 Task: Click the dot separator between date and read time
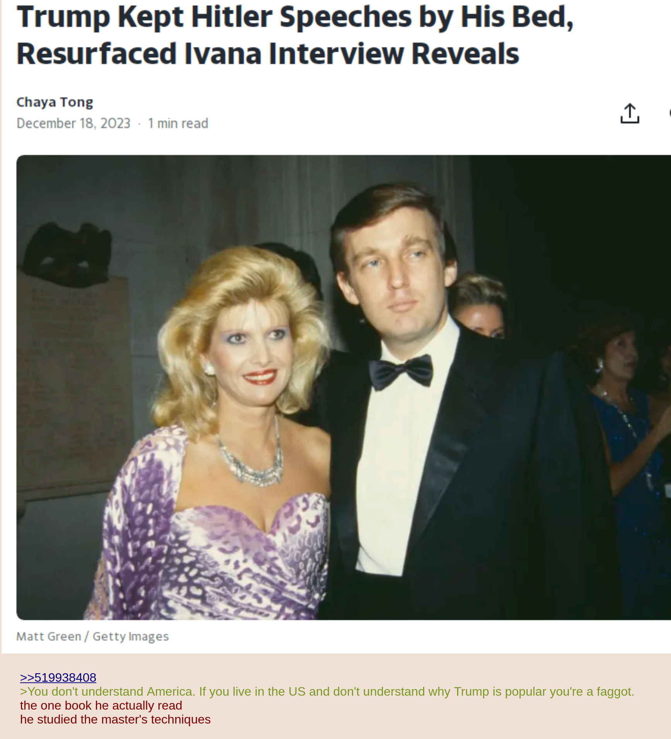139,124
